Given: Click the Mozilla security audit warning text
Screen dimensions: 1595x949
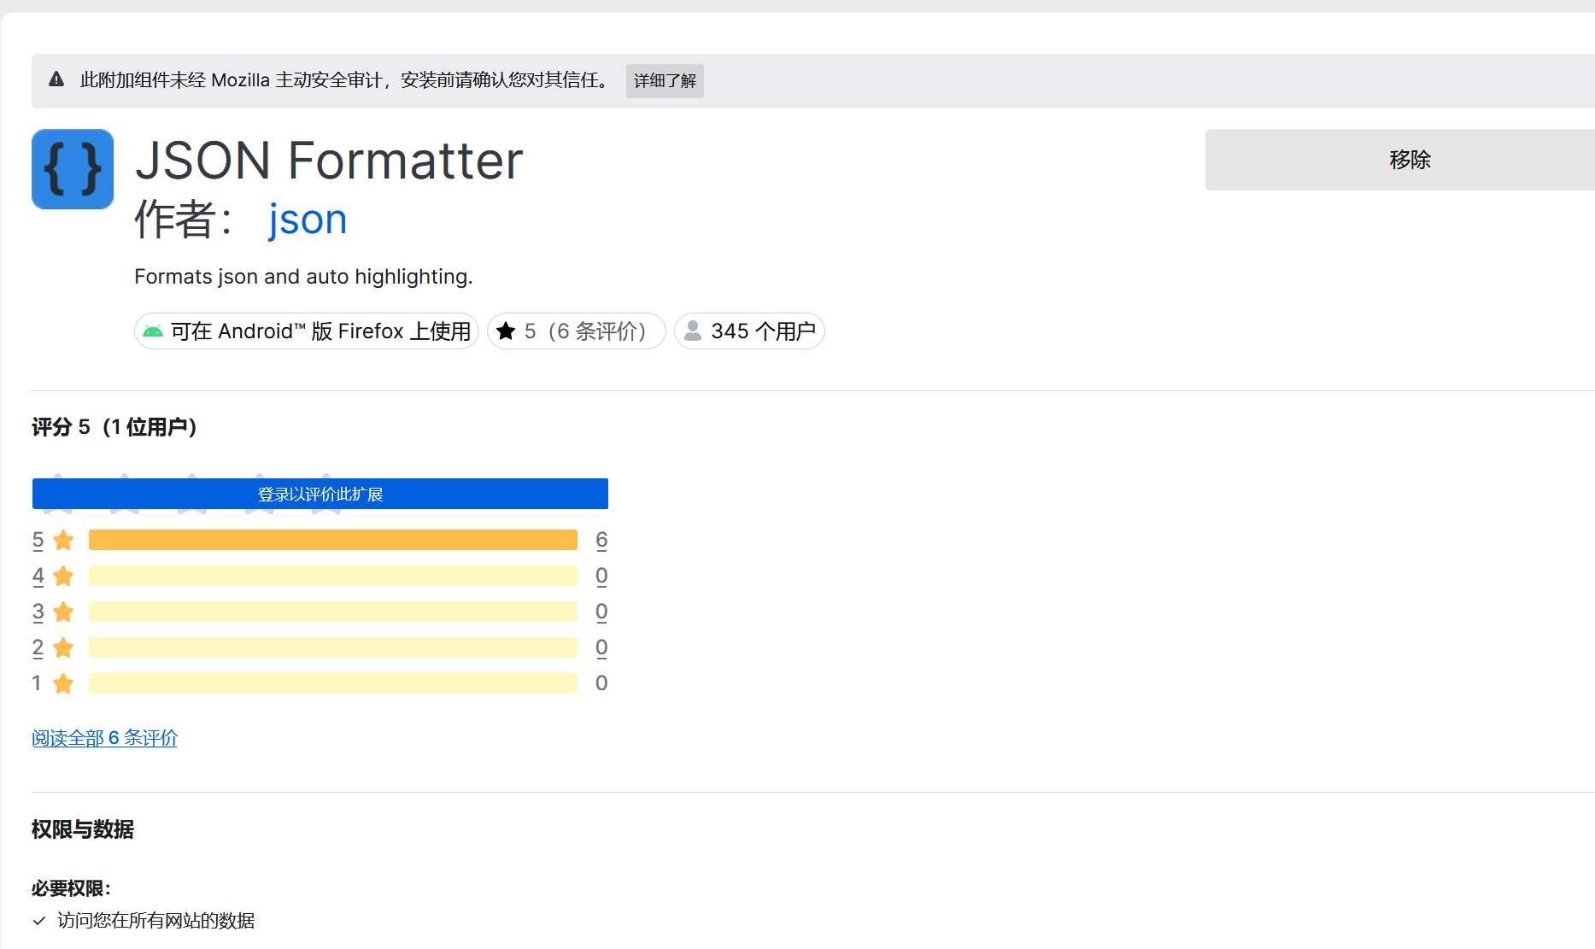Looking at the screenshot, I should pyautogui.click(x=347, y=80).
